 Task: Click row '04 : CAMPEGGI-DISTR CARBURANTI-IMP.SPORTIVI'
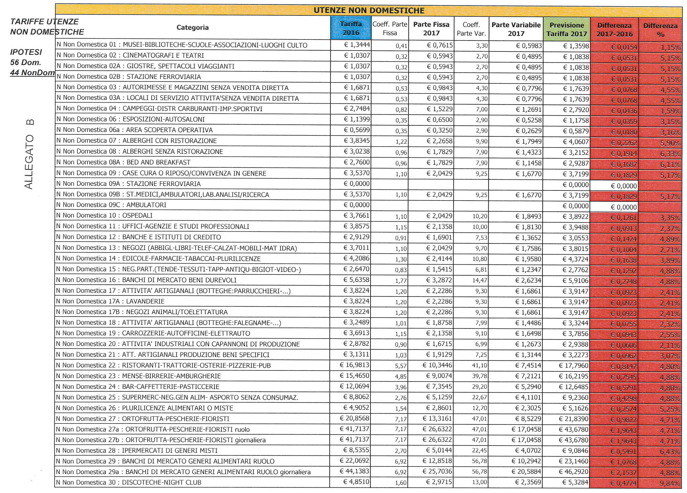coord(368,109)
